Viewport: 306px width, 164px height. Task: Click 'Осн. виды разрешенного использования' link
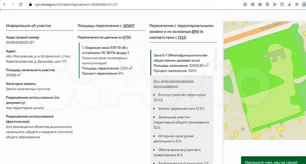pyautogui.click(x=173, y=83)
